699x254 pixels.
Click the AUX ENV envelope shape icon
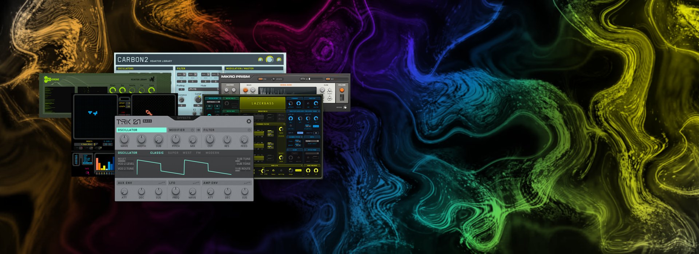coord(162,183)
